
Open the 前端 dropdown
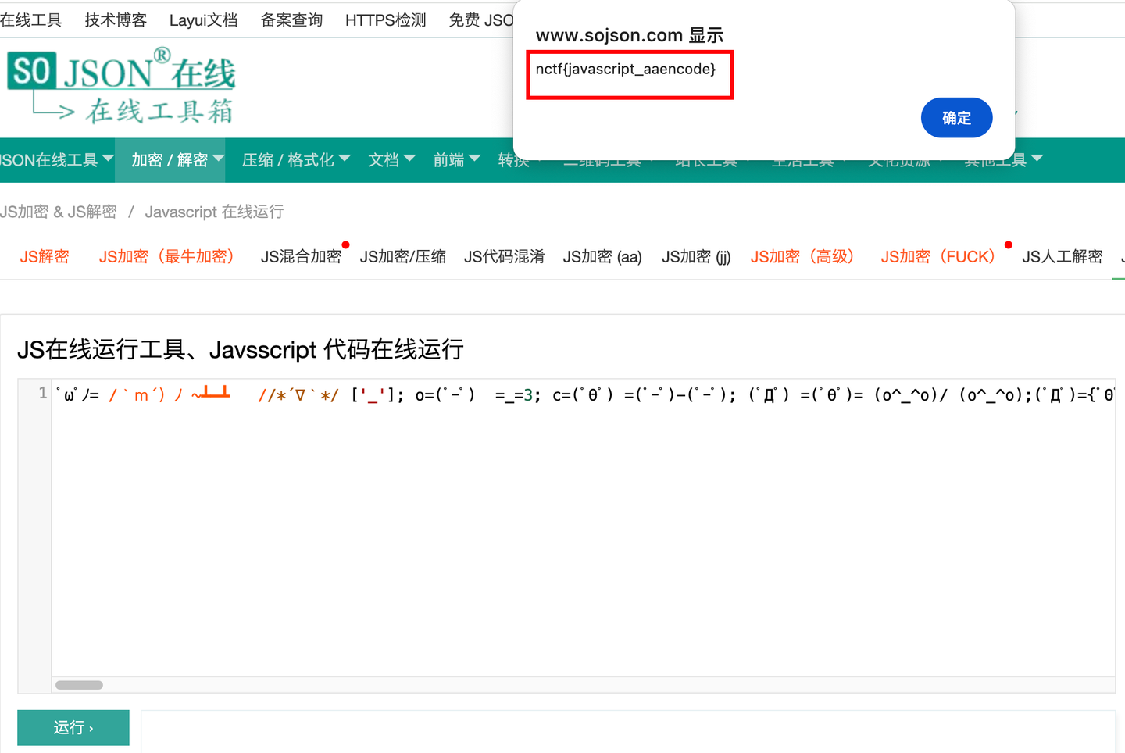click(x=455, y=159)
